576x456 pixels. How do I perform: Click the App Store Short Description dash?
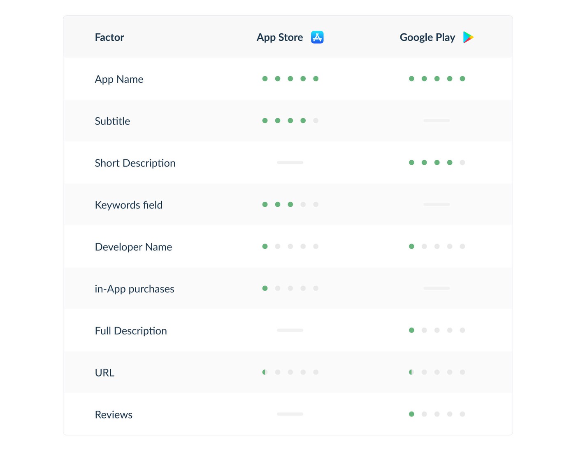290,162
